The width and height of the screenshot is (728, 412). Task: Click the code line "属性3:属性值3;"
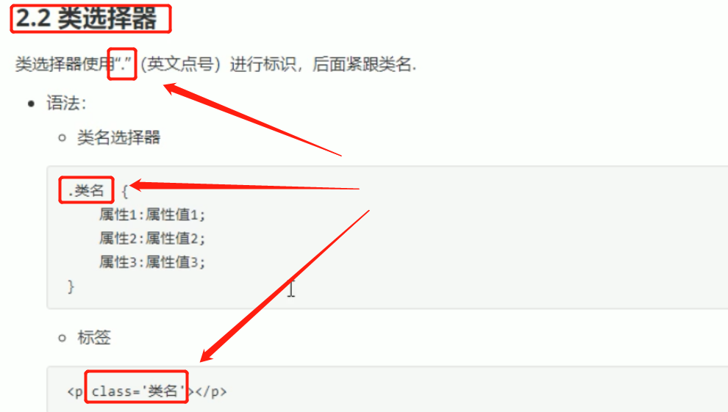pos(151,262)
